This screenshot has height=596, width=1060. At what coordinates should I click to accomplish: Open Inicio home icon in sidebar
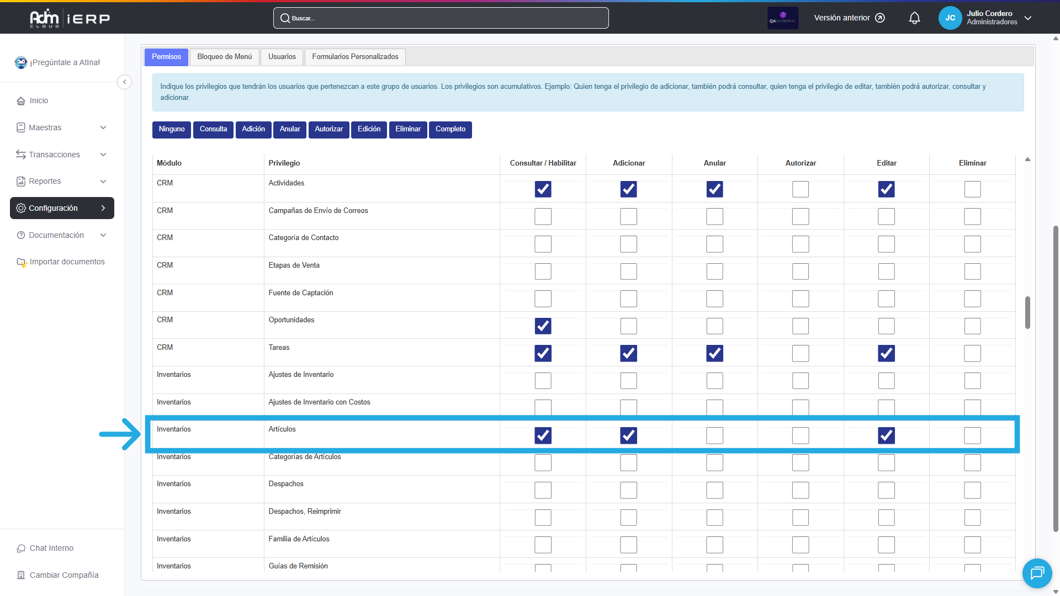pyautogui.click(x=21, y=100)
